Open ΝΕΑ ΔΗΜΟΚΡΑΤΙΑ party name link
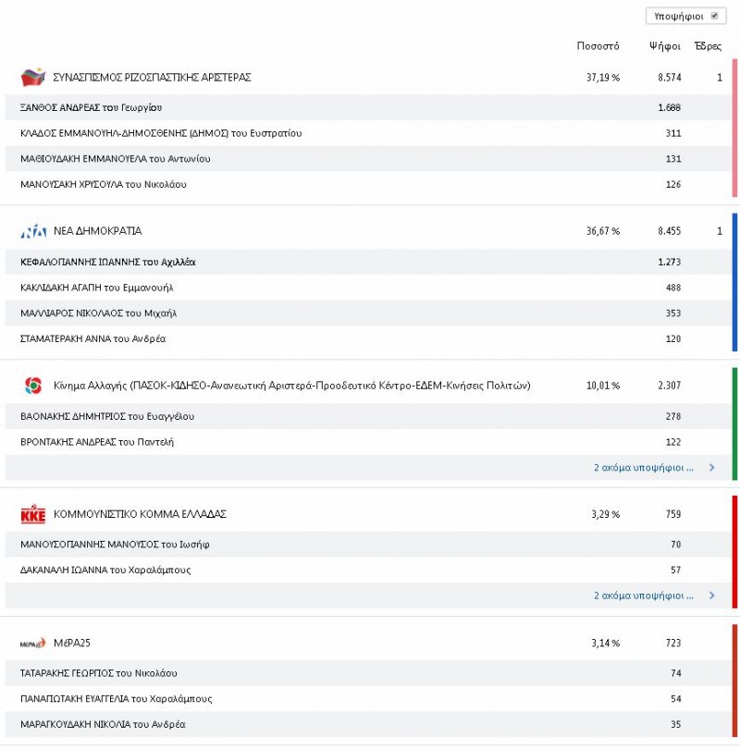Image resolution: width=740 pixels, height=749 pixels. 98,231
